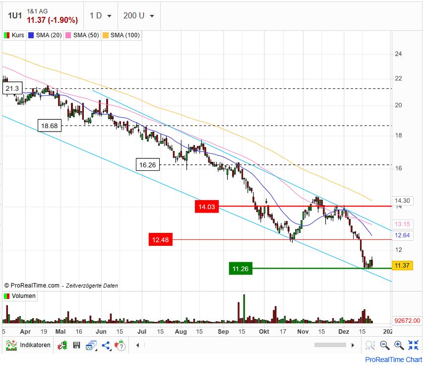Open the 1 D timeframe dropdown
Image resolution: width=425 pixels, height=365 pixels.
click(x=101, y=16)
